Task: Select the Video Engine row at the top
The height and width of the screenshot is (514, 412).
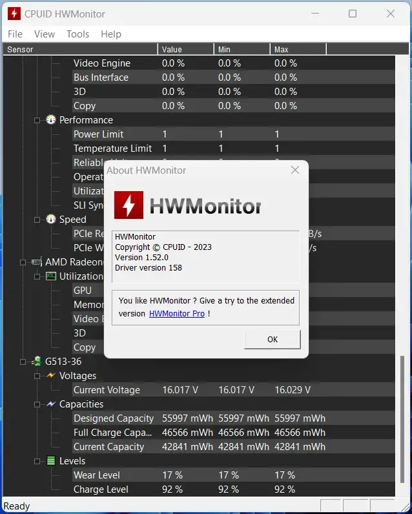Action: point(234,63)
